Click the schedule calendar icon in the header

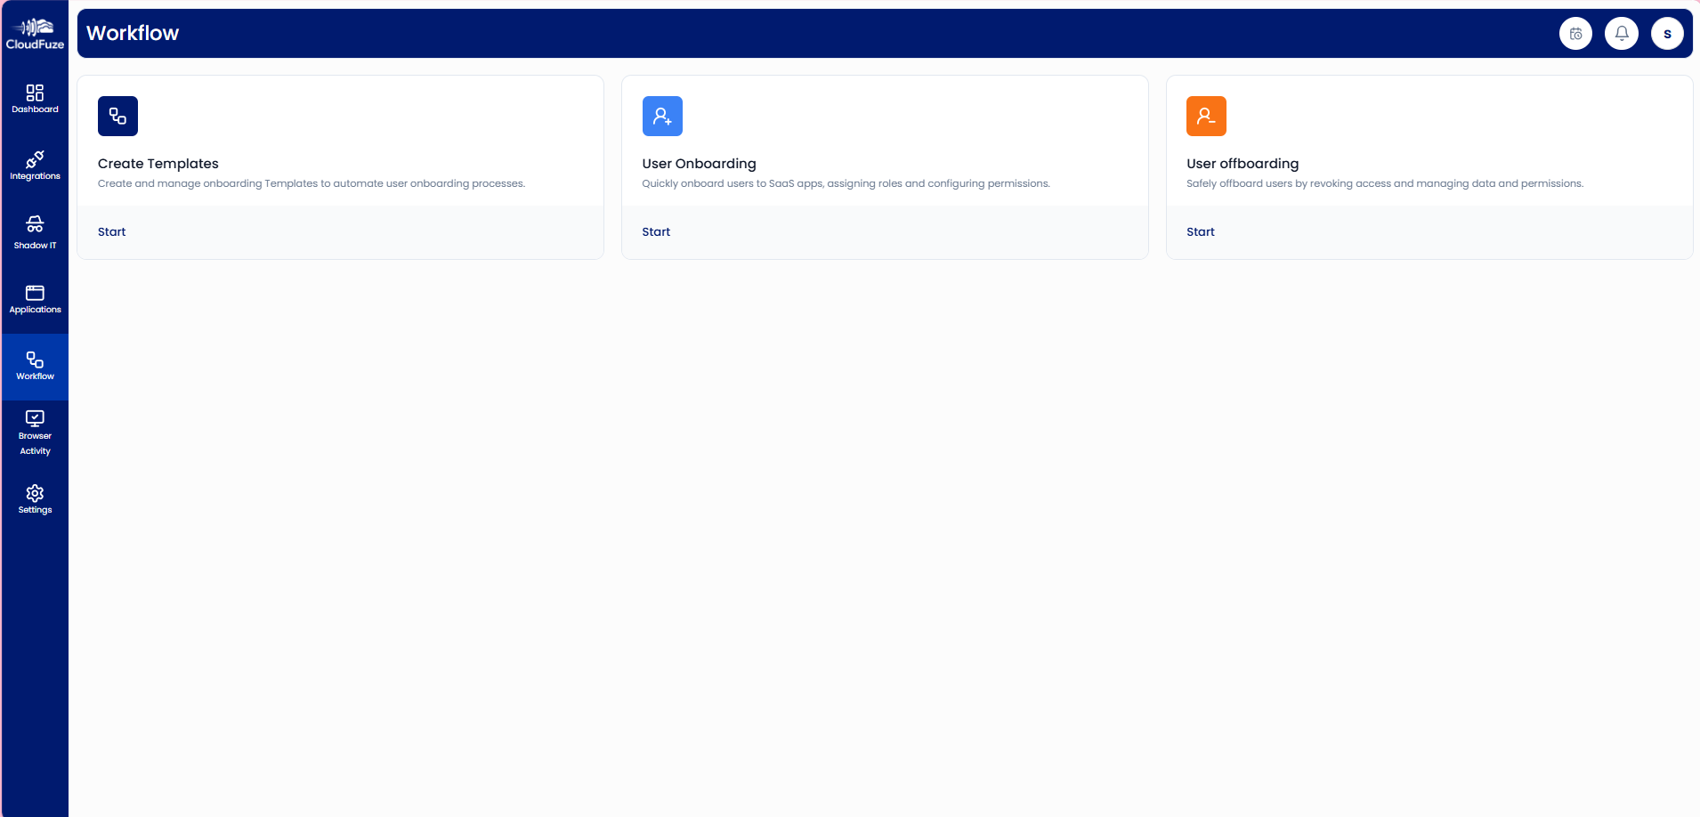[x=1575, y=33]
